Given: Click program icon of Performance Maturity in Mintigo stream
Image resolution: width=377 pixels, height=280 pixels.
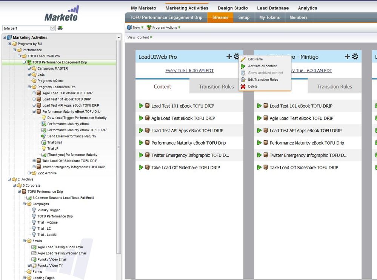Looking at the screenshot, I should click(x=266, y=143).
